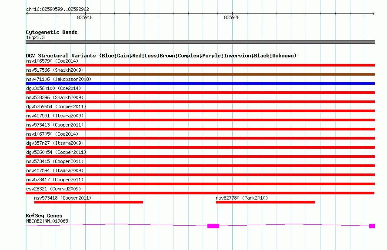Click the nsv573417 (Cooper2011) label
Image resolution: width=387 pixels, height=250 pixels.
click(55, 180)
